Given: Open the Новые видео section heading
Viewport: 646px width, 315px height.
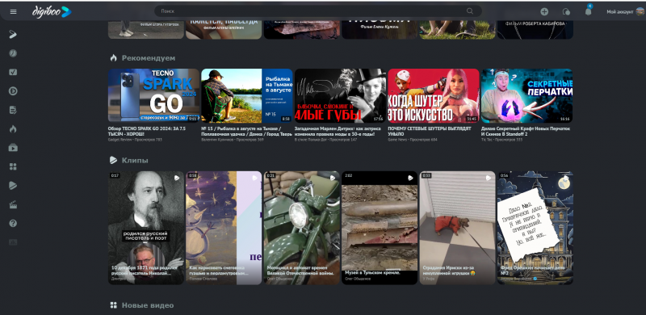Looking at the screenshot, I should 148,305.
